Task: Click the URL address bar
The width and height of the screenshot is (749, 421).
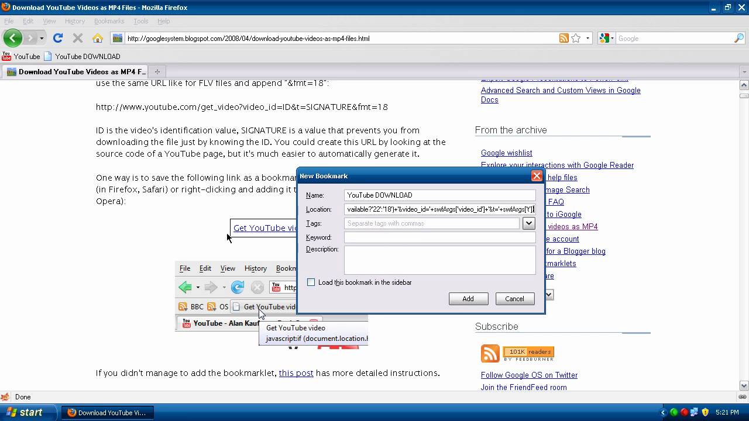Action: [339, 38]
